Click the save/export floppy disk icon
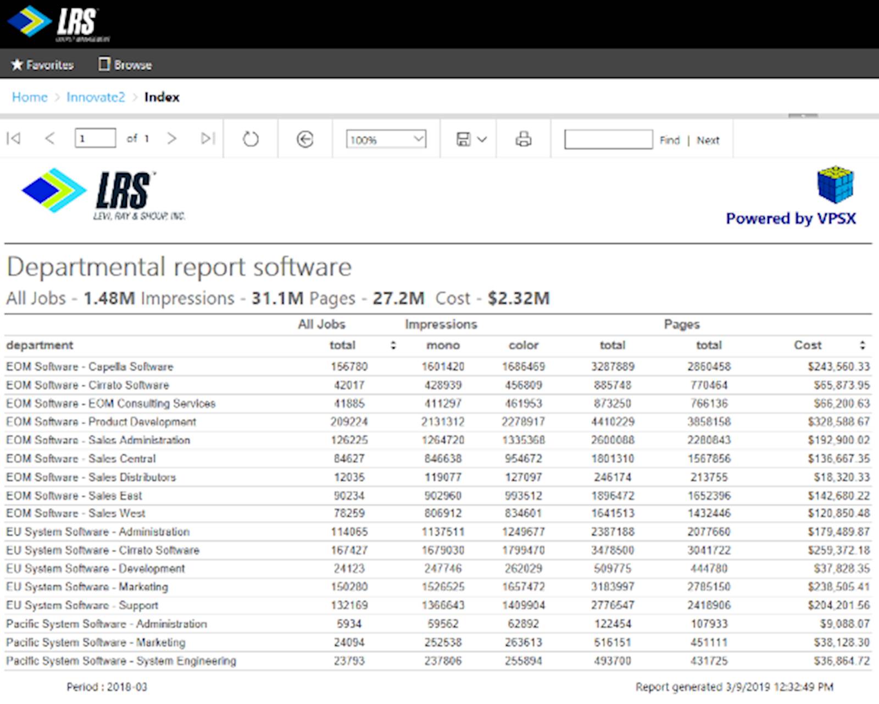The height and width of the screenshot is (704, 879). click(463, 139)
